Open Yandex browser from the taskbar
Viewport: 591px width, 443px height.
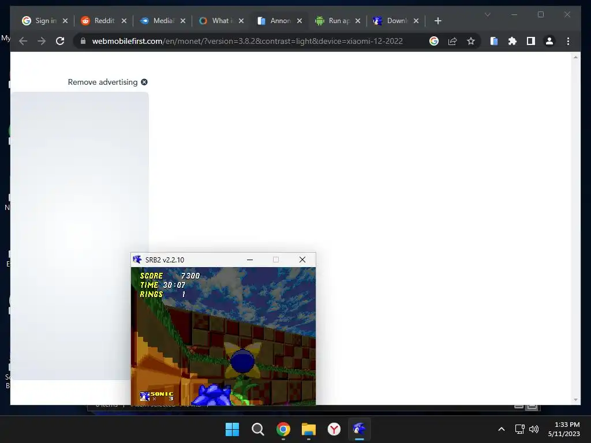(334, 429)
